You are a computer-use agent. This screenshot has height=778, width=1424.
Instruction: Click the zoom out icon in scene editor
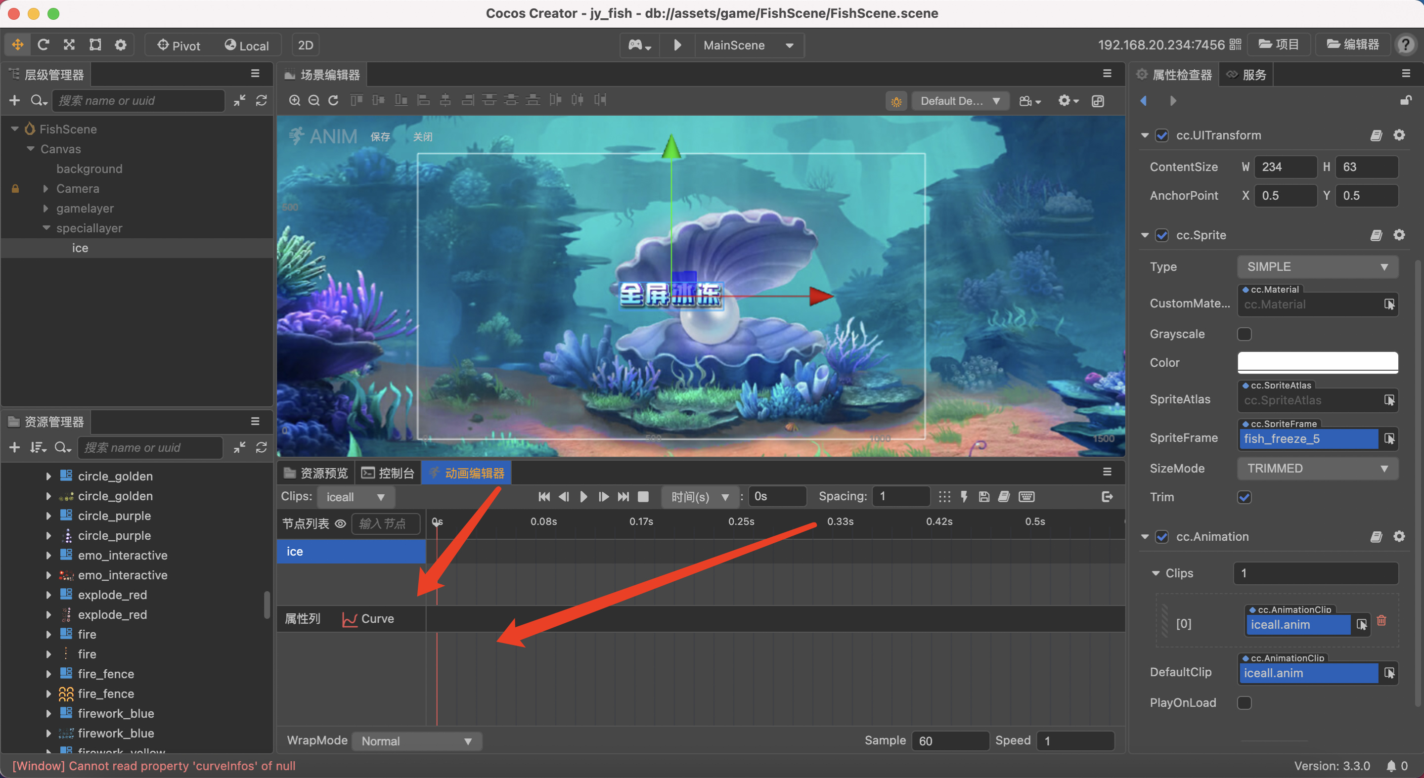click(x=314, y=100)
